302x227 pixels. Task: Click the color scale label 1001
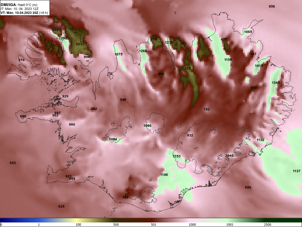(x=230, y=225)
